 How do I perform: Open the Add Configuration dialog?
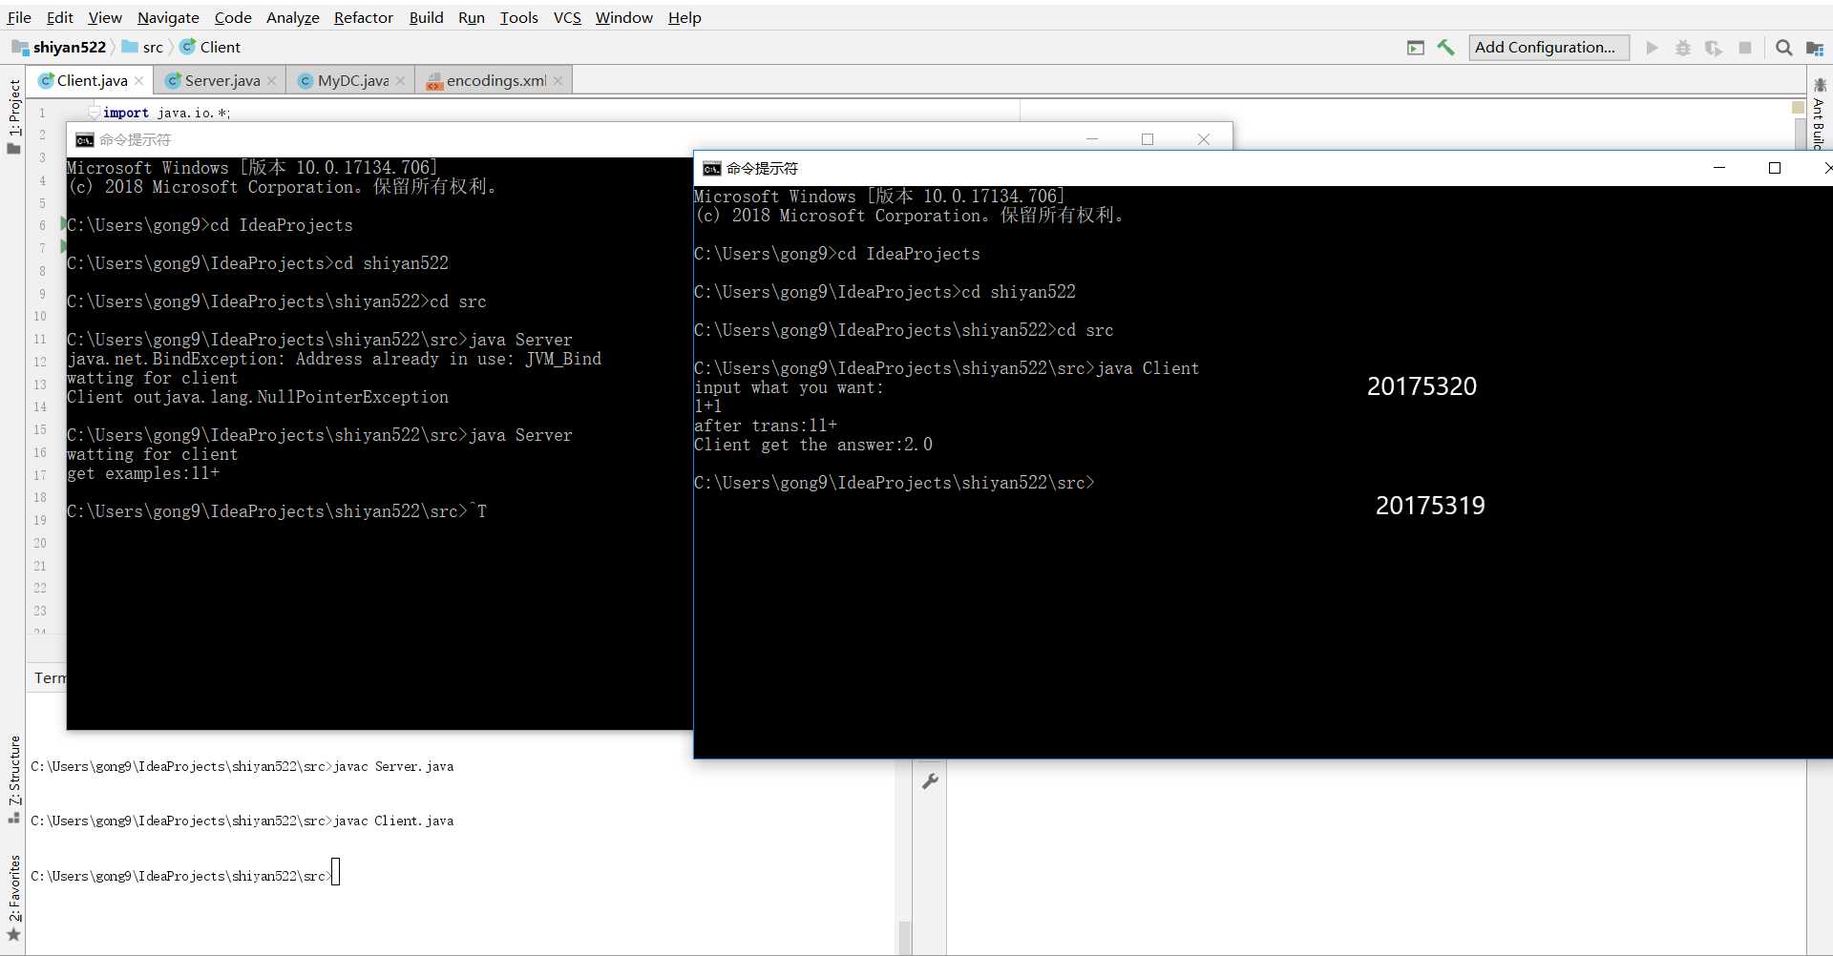click(1548, 48)
